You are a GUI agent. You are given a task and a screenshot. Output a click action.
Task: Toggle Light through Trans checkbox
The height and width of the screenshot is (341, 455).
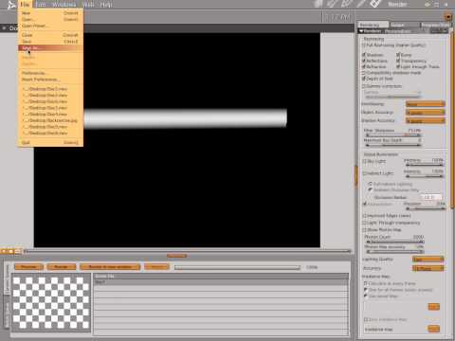[398, 66]
